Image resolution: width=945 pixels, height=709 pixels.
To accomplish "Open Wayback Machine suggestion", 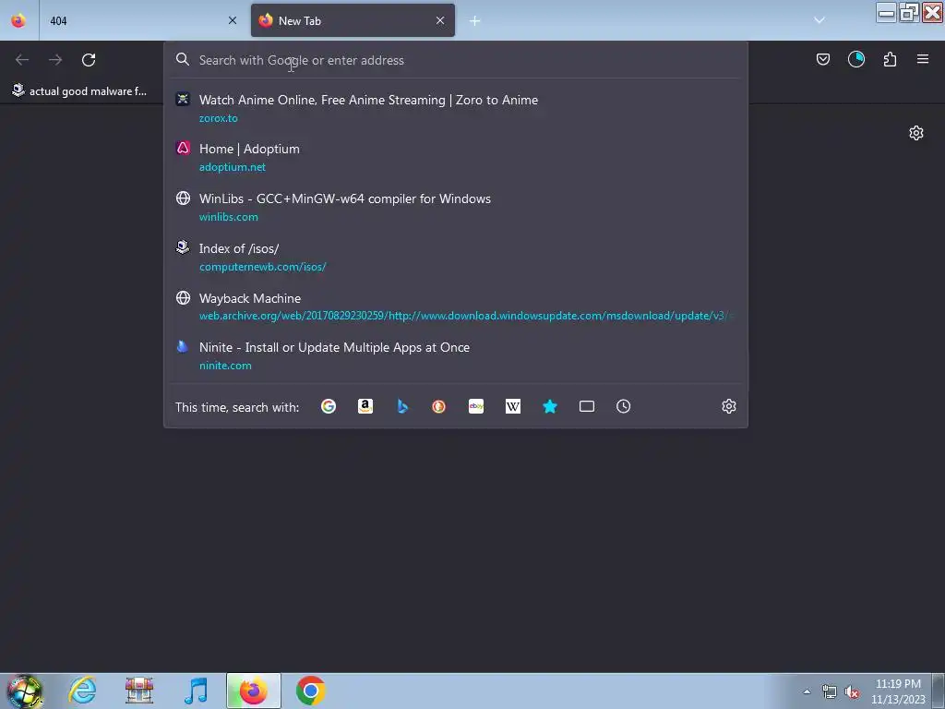I will 456,306.
